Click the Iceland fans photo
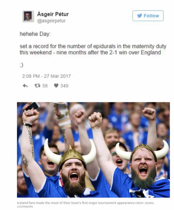 point(93,150)
